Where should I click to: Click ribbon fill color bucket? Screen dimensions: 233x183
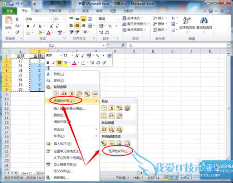click(40, 32)
